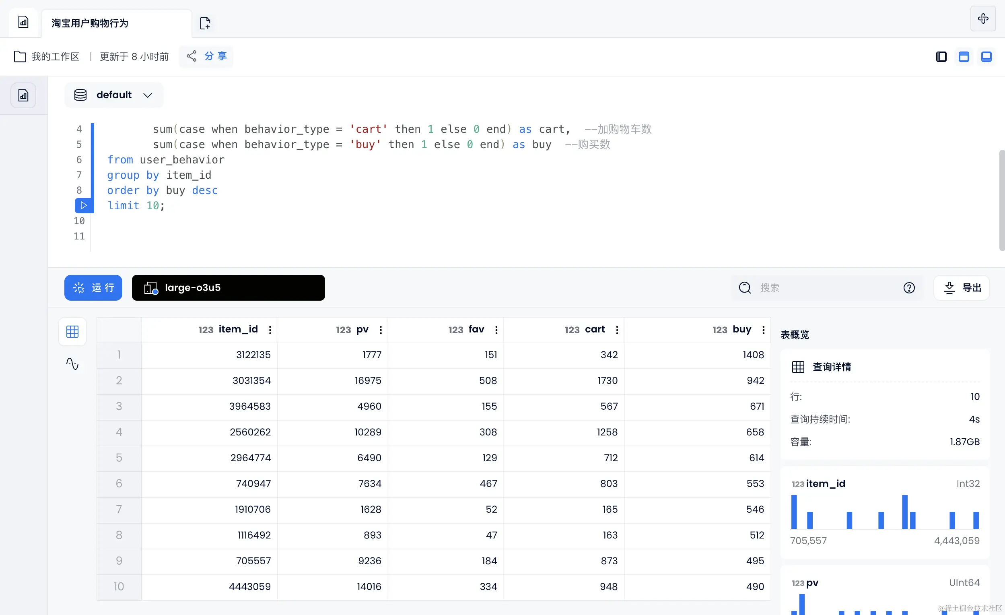Select row number 5 in the result table
Viewport: 1005px width, 615px height.
click(x=119, y=458)
